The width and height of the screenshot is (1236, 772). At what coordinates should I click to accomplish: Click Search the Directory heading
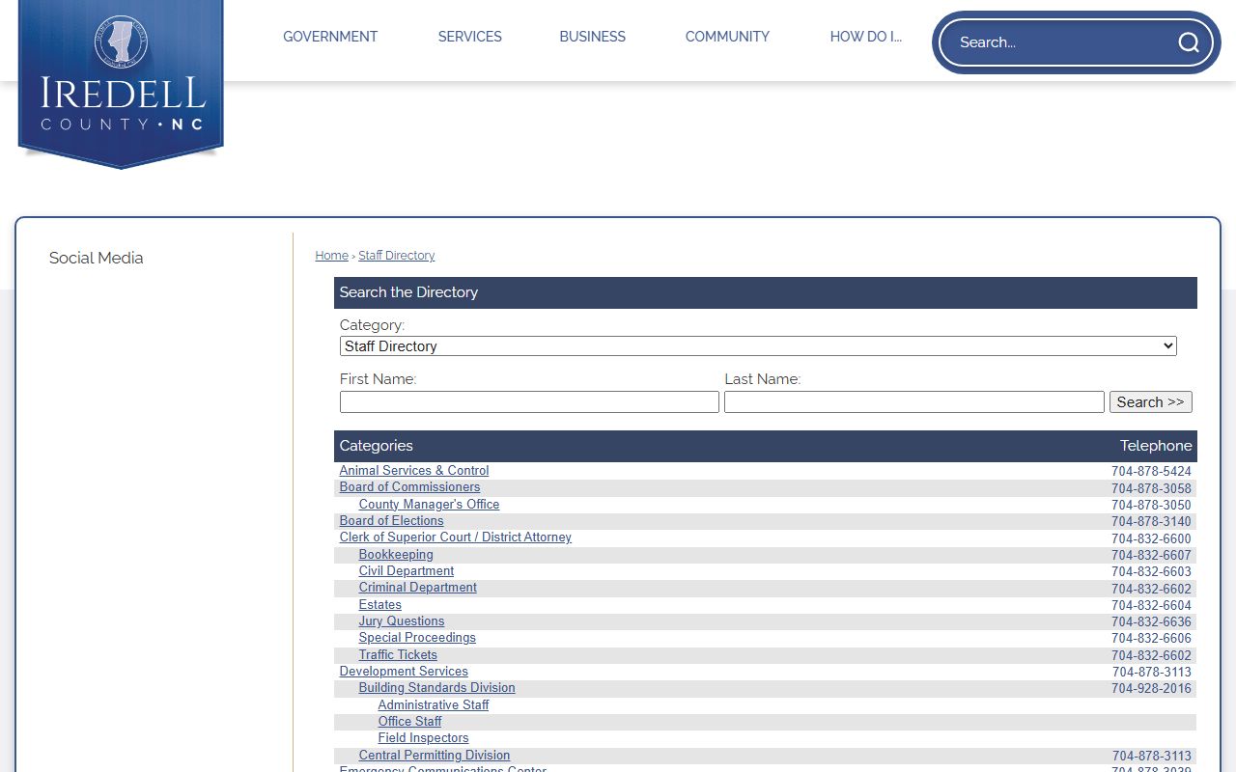(408, 292)
